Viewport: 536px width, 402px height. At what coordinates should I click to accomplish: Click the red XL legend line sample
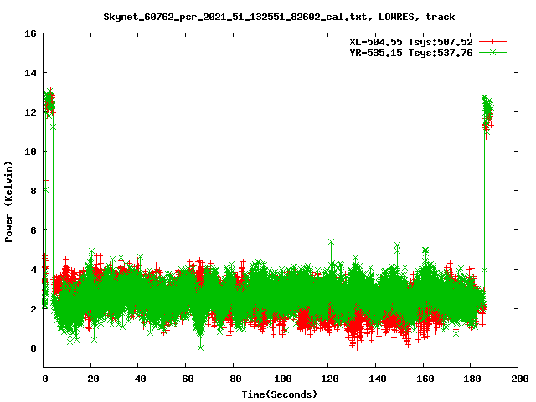(x=492, y=42)
